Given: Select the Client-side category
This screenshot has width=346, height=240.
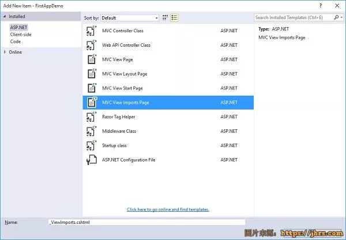Looking at the screenshot, I should pos(21,35).
